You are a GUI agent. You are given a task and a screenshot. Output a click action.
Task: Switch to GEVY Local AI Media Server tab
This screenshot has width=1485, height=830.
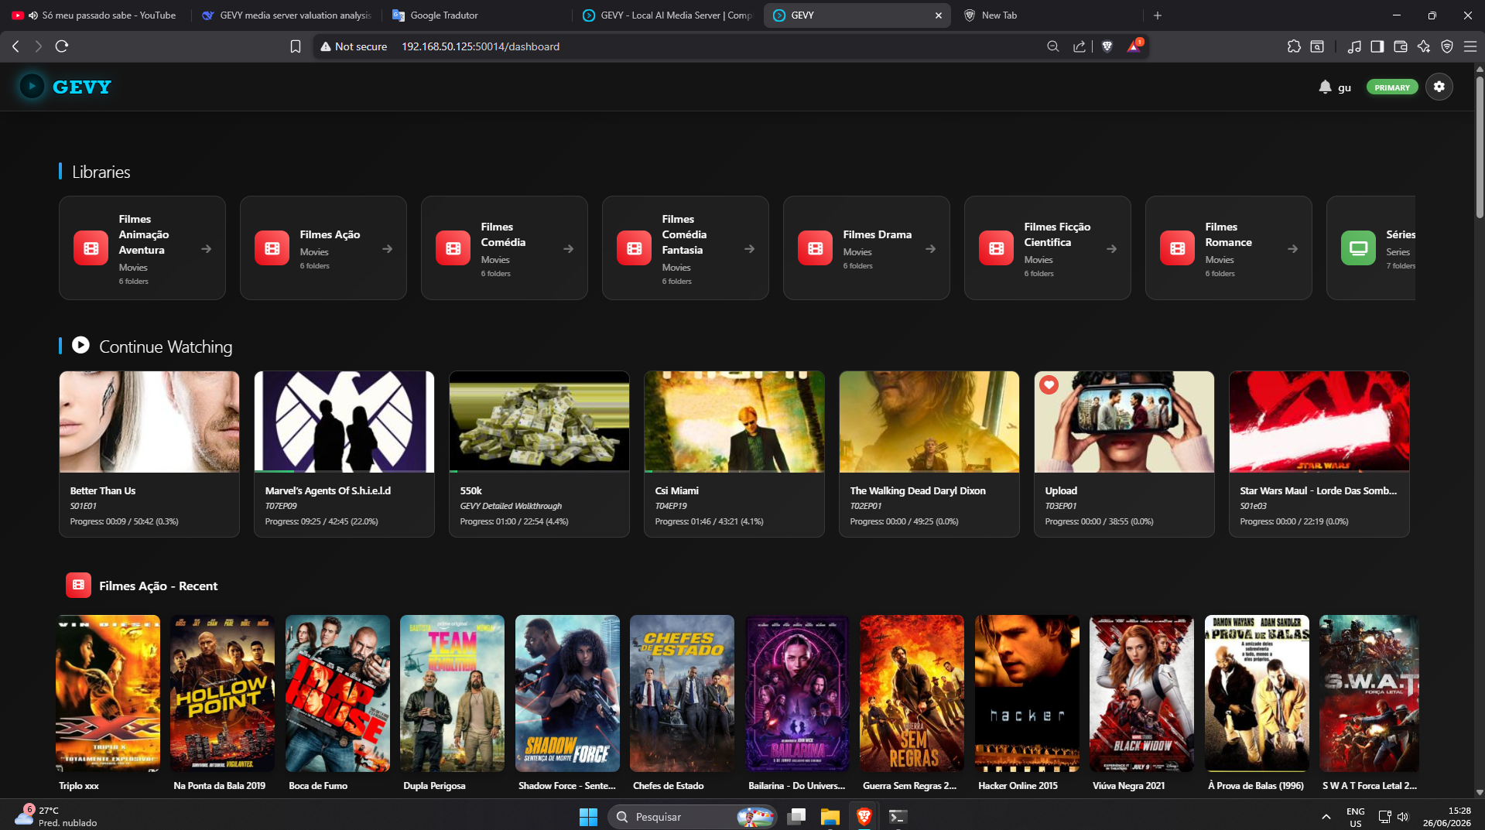[667, 15]
